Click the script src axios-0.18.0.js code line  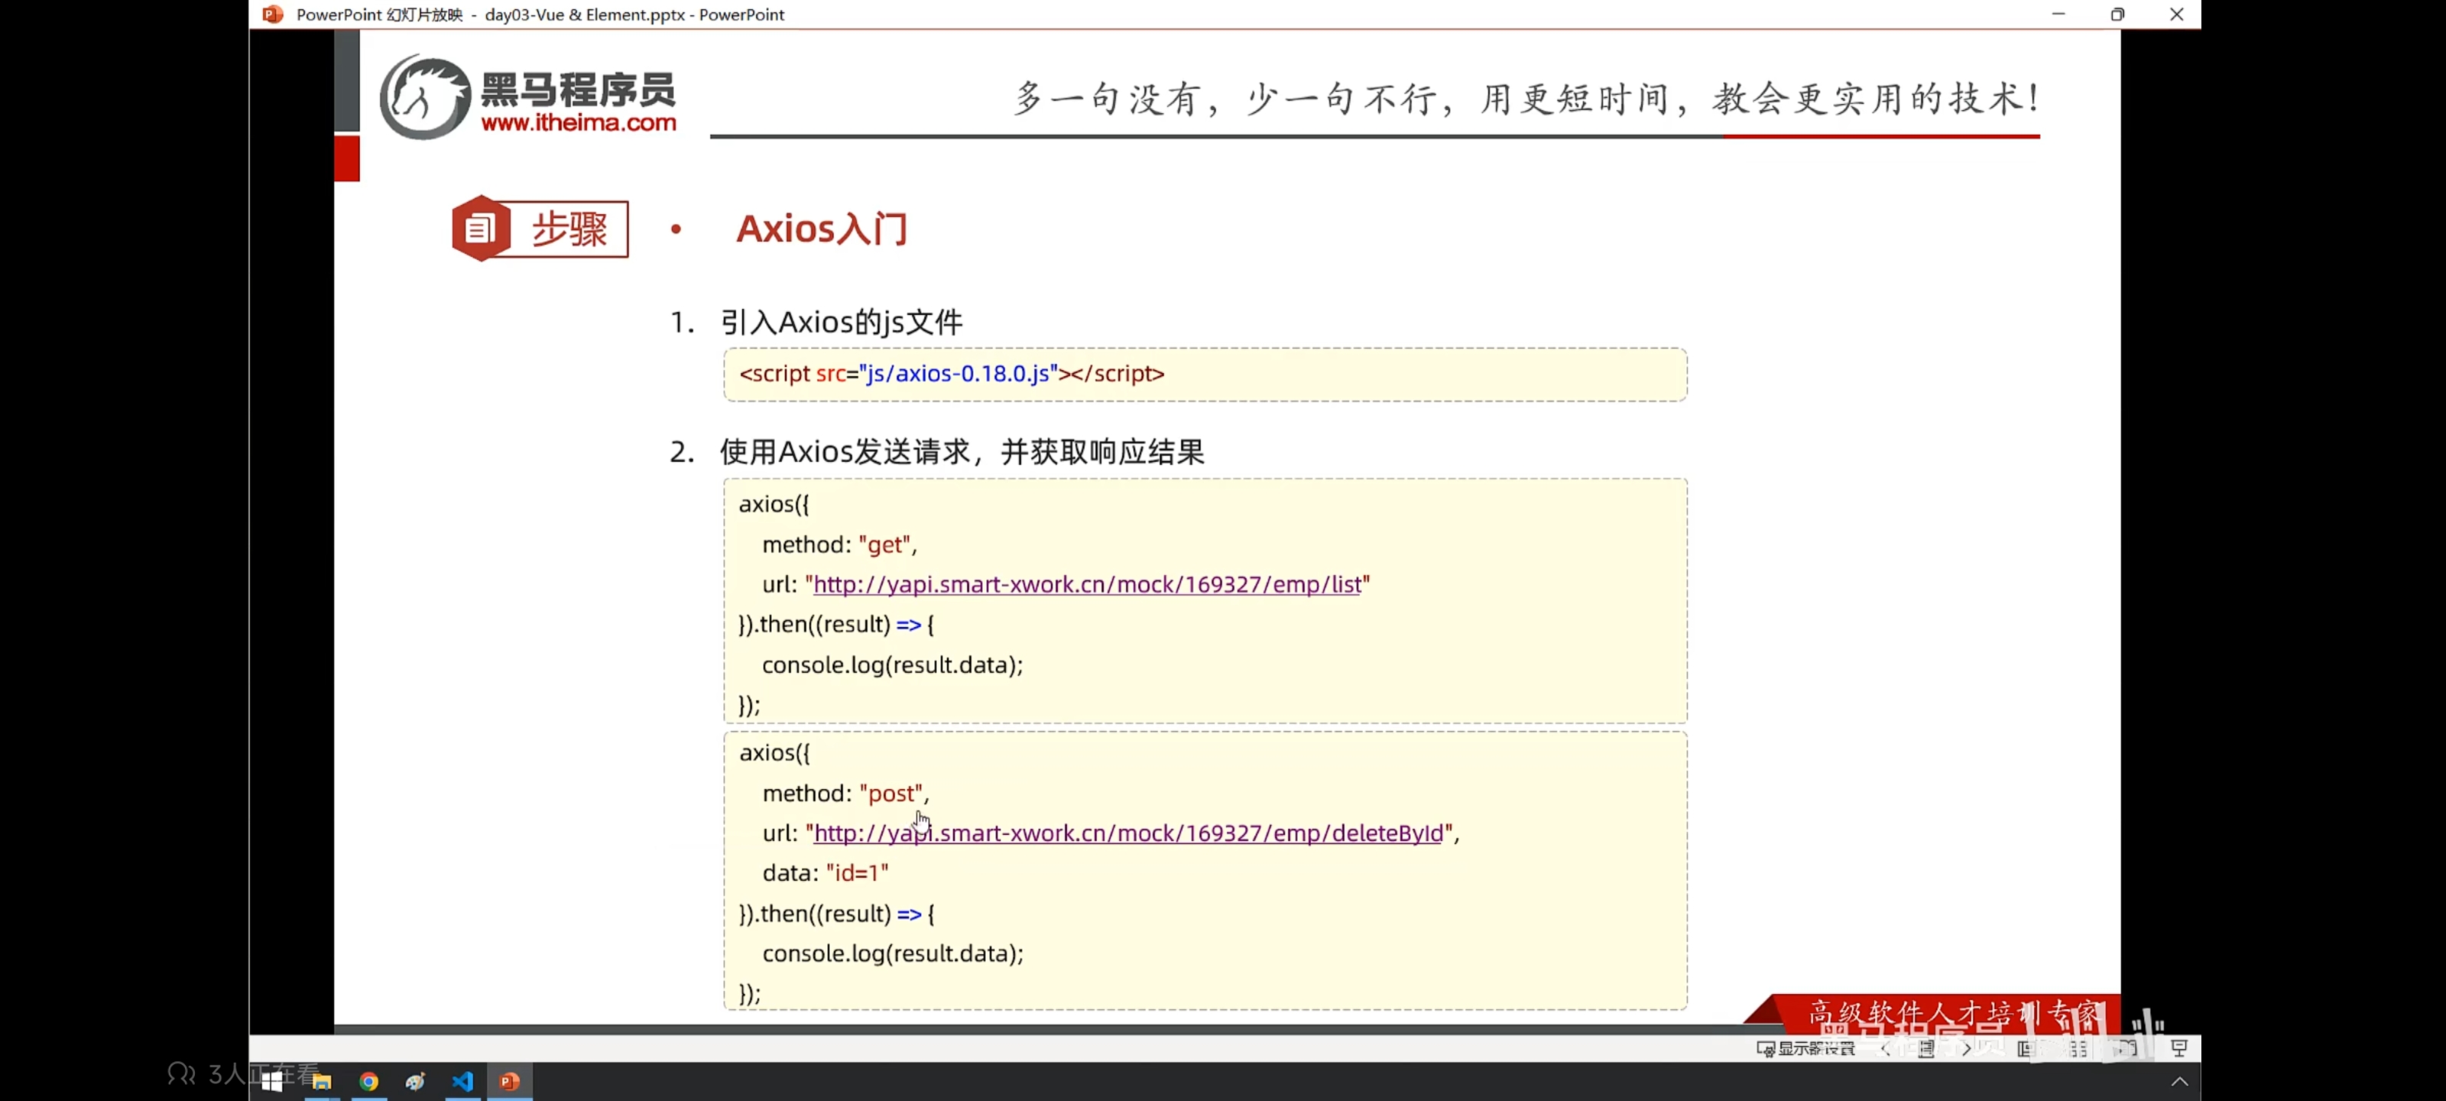[952, 373]
